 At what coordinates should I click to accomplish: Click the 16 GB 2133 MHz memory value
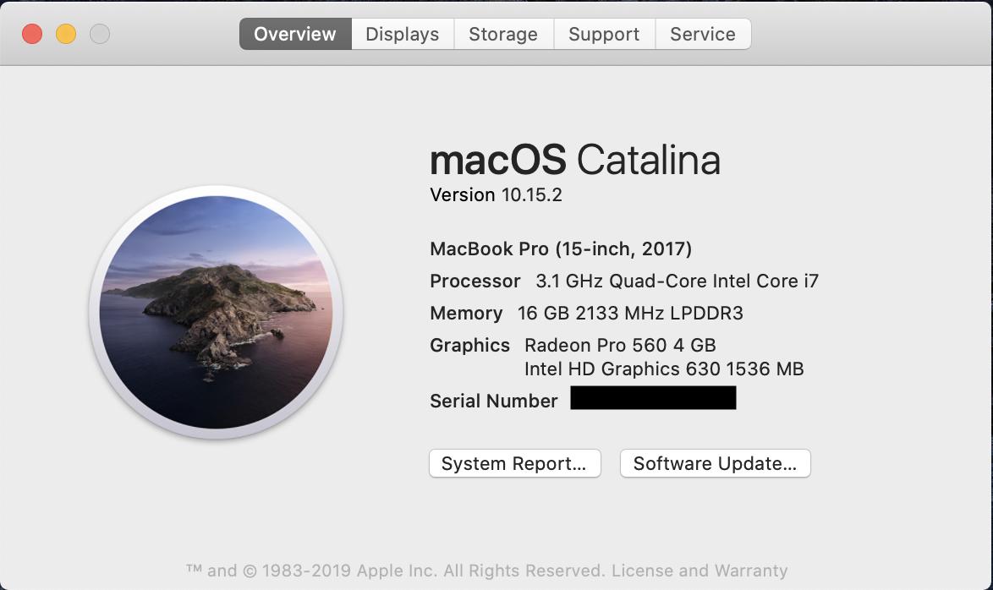click(x=630, y=314)
